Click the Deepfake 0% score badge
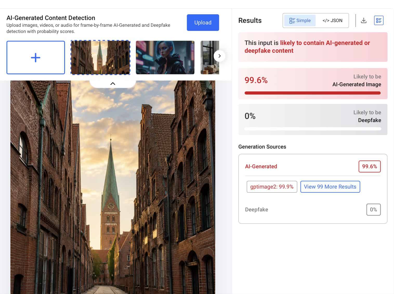394x294 pixels. coord(373,210)
